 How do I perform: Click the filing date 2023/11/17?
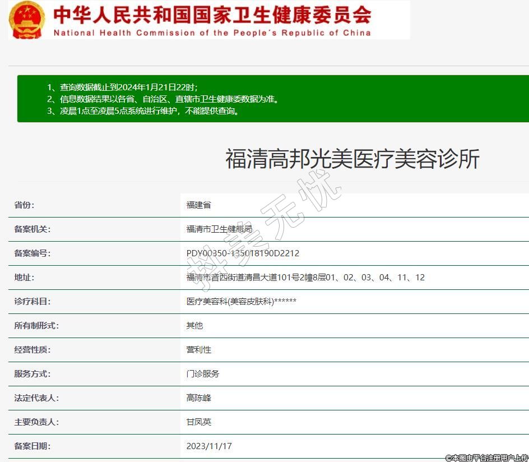[x=208, y=446]
